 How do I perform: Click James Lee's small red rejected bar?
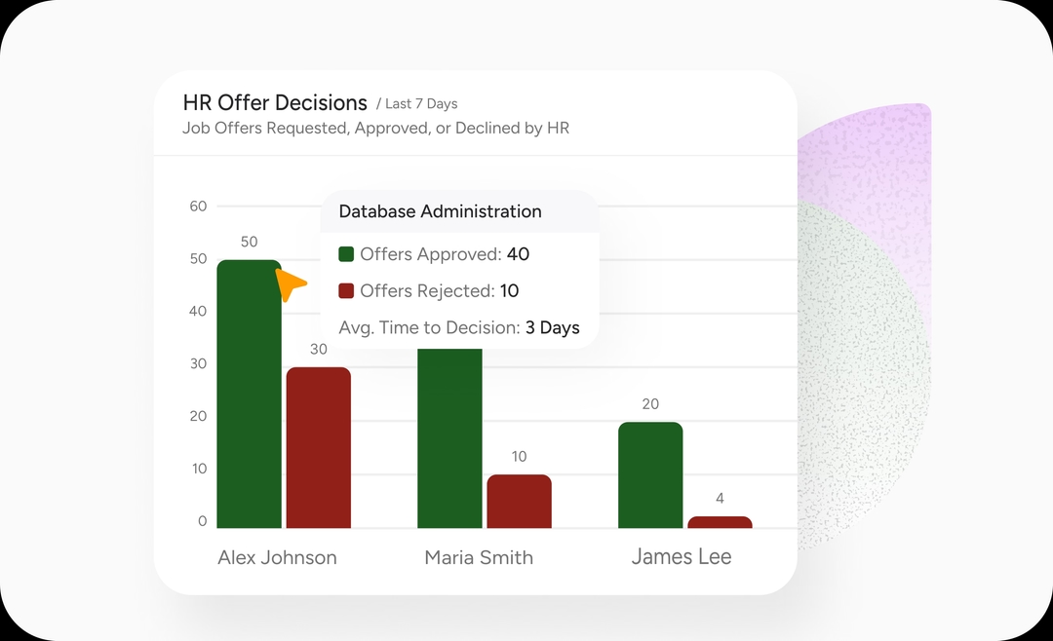coord(720,522)
